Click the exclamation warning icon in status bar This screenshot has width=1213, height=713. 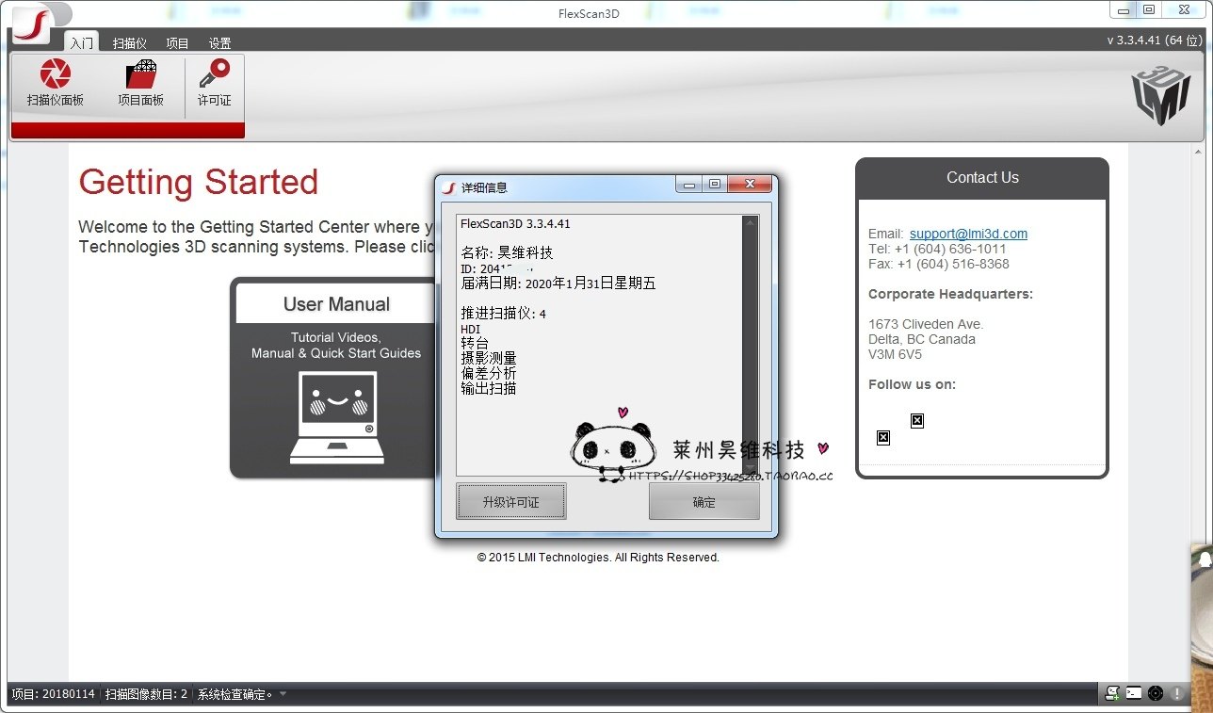tap(1177, 693)
